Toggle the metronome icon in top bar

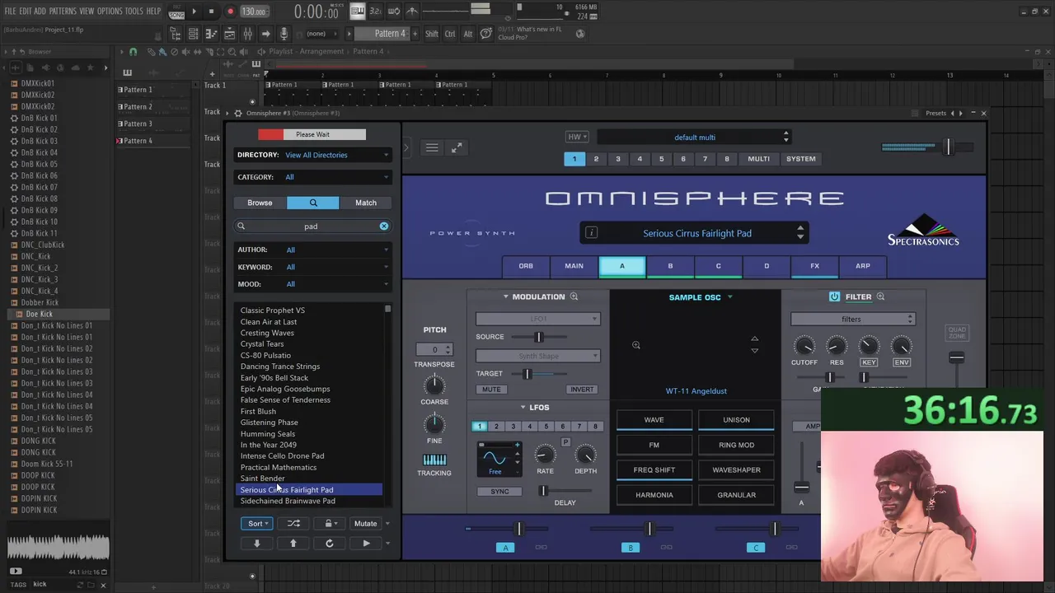point(412,11)
